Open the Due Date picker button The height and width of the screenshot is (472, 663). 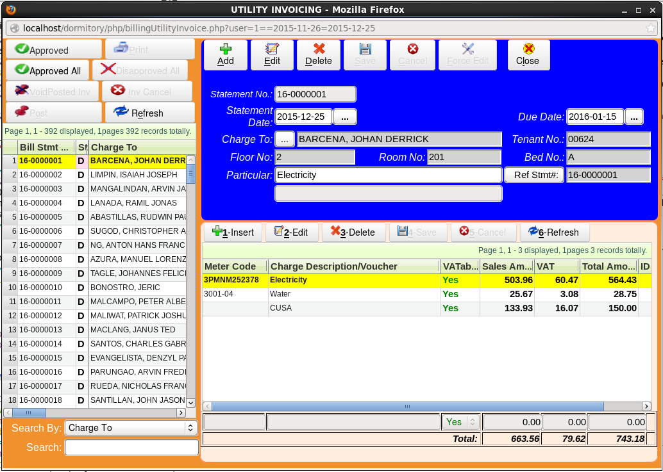tap(634, 117)
